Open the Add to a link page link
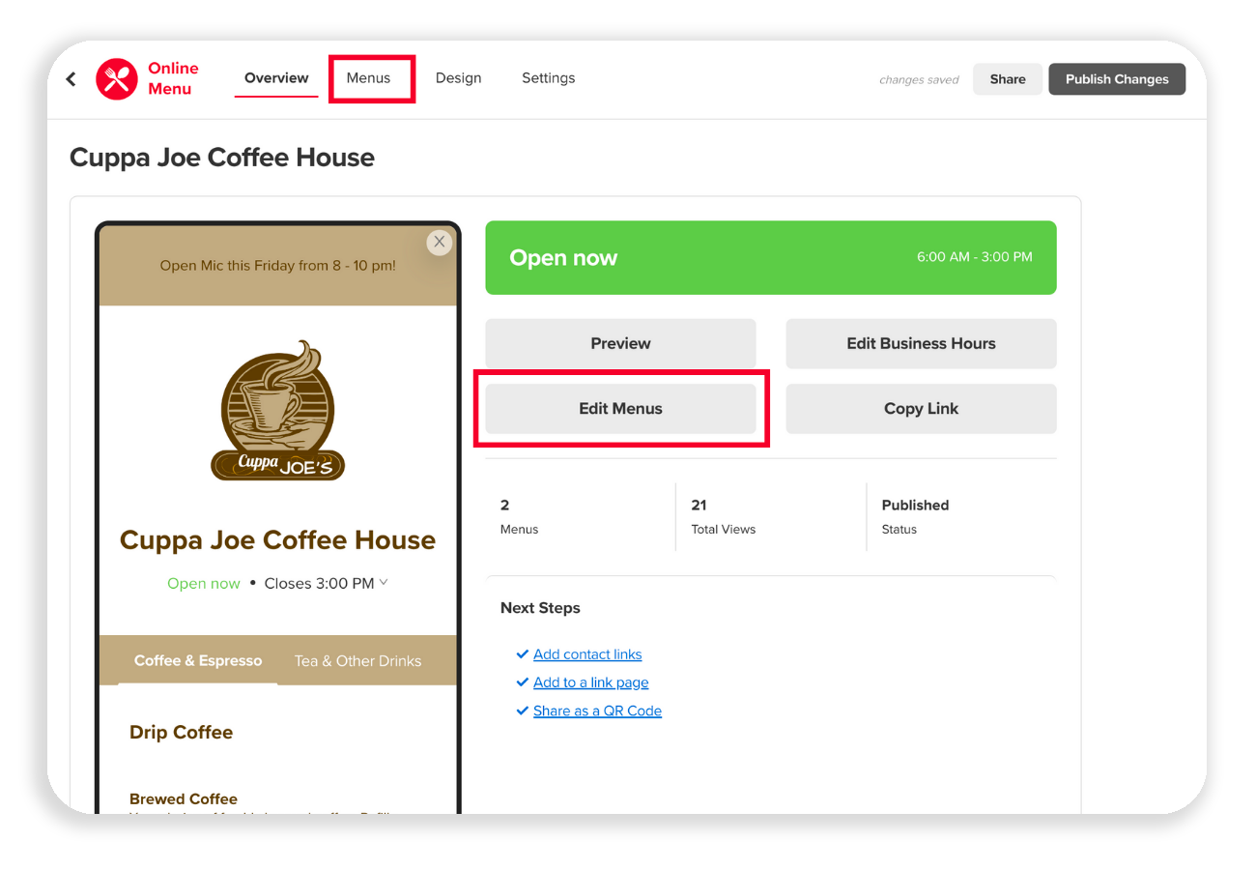This screenshot has height=870, width=1256. point(590,682)
